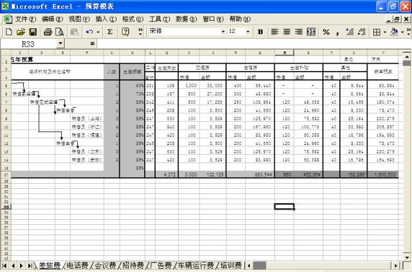Viewport: 412px width, 272px height.
Task: Toggle left text alignment
Action: click(x=274, y=32)
